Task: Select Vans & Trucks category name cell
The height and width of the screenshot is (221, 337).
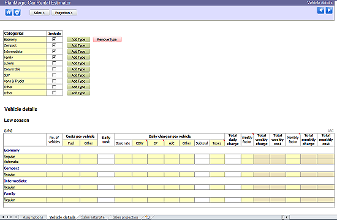Action: tap(25, 81)
